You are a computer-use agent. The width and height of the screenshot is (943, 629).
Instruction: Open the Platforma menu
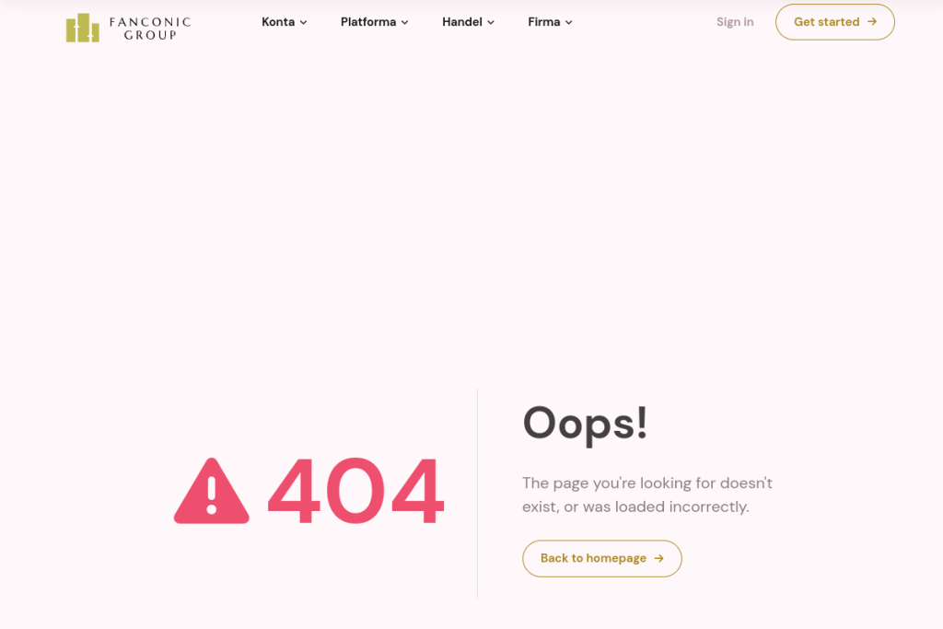click(375, 22)
